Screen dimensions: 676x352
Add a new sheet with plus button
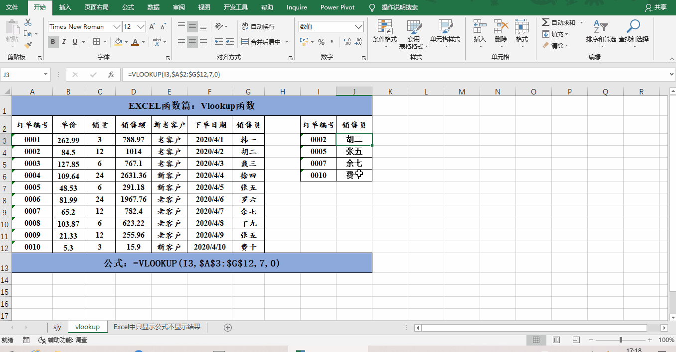[x=228, y=327]
